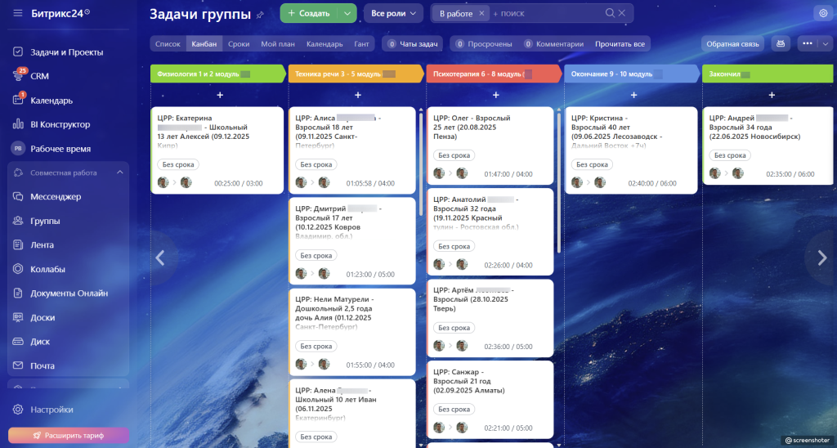The image size is (837, 448).
Task: Click the search input field
Action: click(x=547, y=13)
